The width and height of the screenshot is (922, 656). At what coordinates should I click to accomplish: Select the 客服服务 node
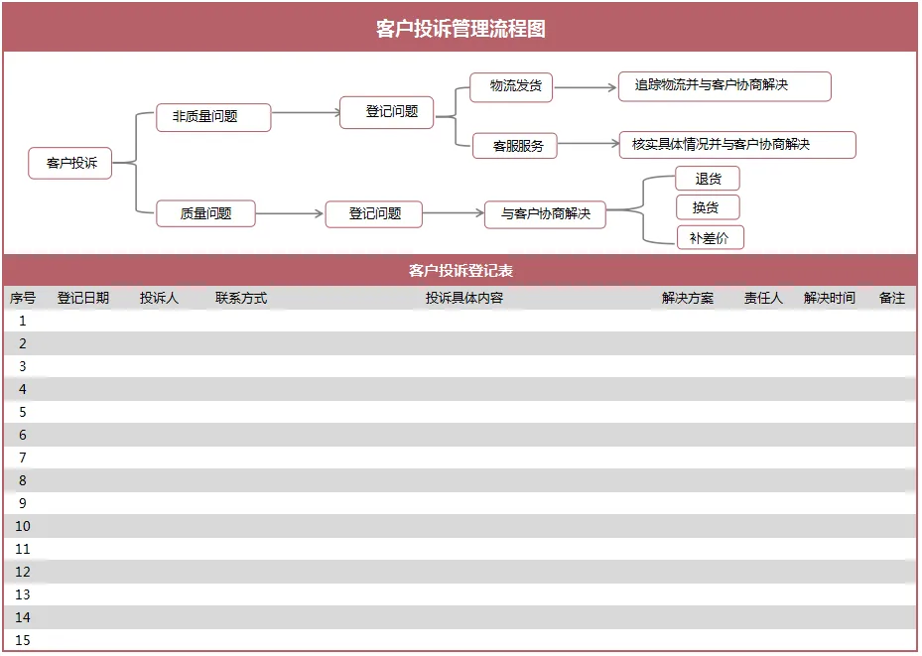pyautogui.click(x=515, y=145)
